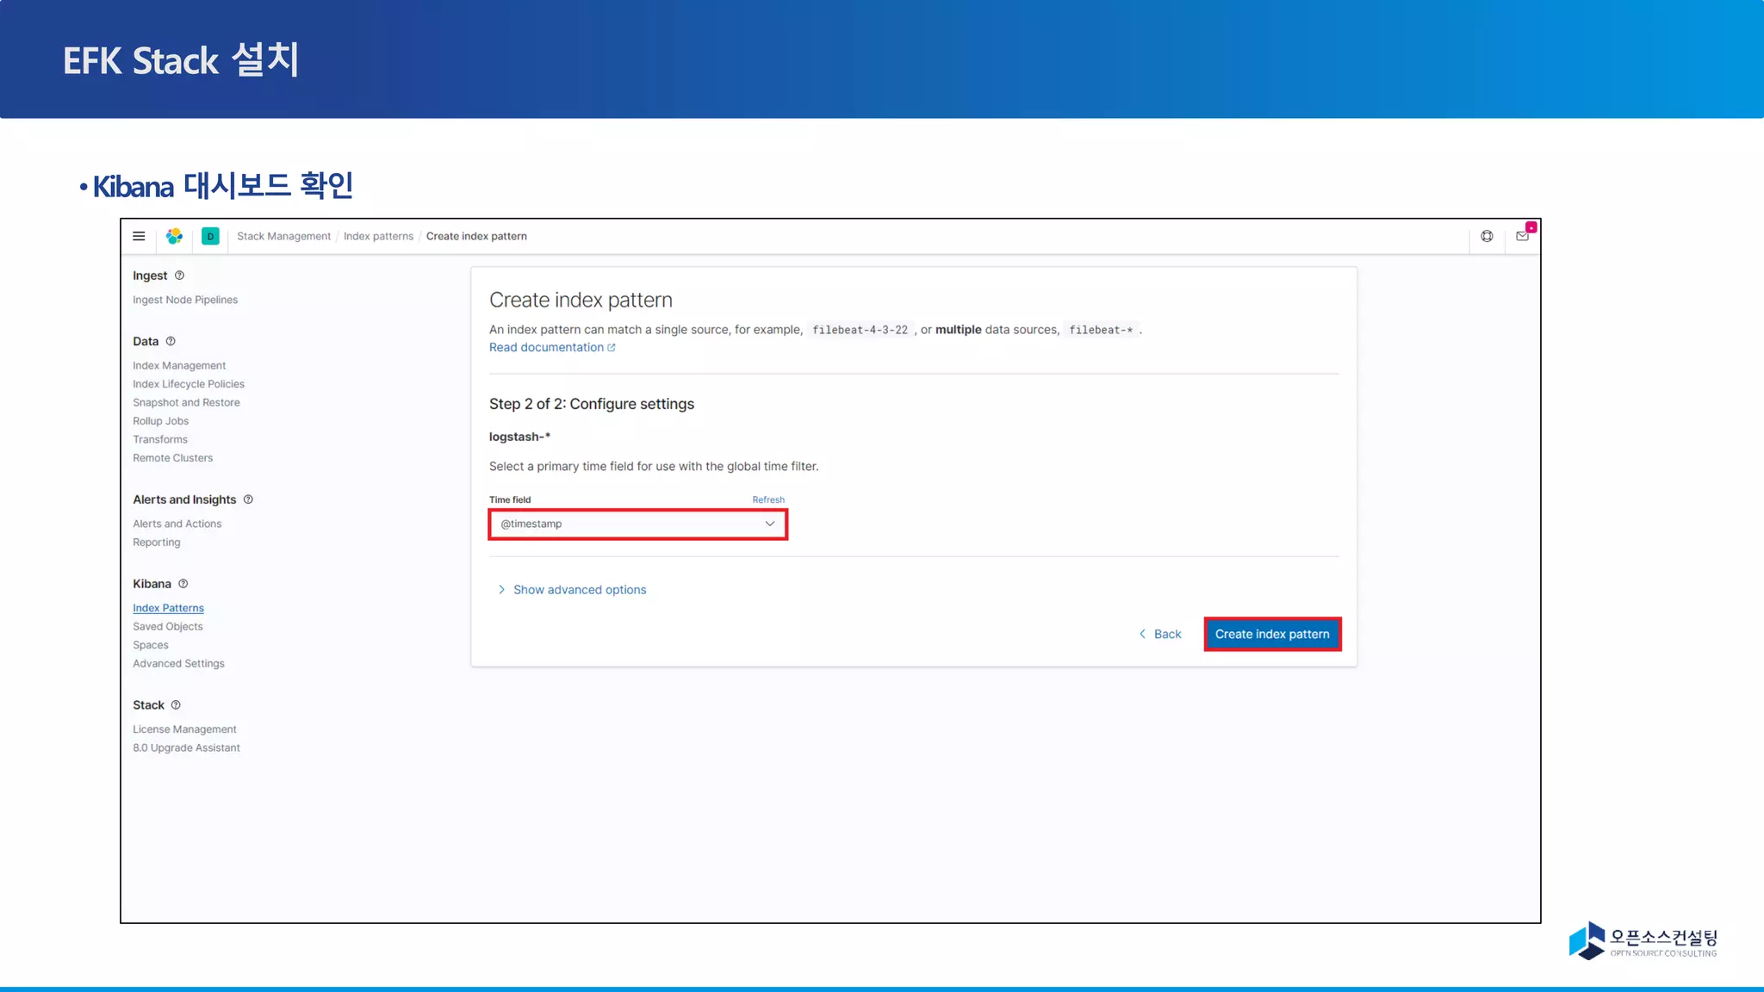The width and height of the screenshot is (1764, 992).
Task: Click help icon beside Alerts and Insights
Action: click(x=248, y=499)
